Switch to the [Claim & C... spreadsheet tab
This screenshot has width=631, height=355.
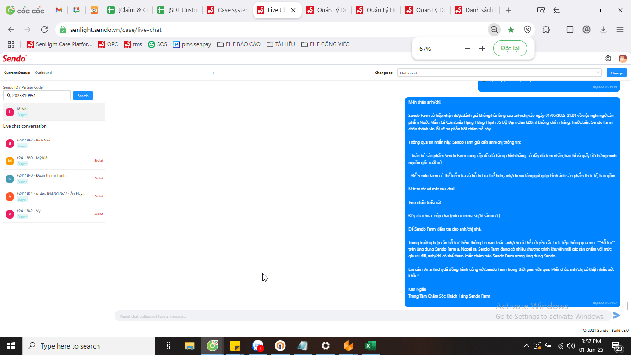[127, 10]
